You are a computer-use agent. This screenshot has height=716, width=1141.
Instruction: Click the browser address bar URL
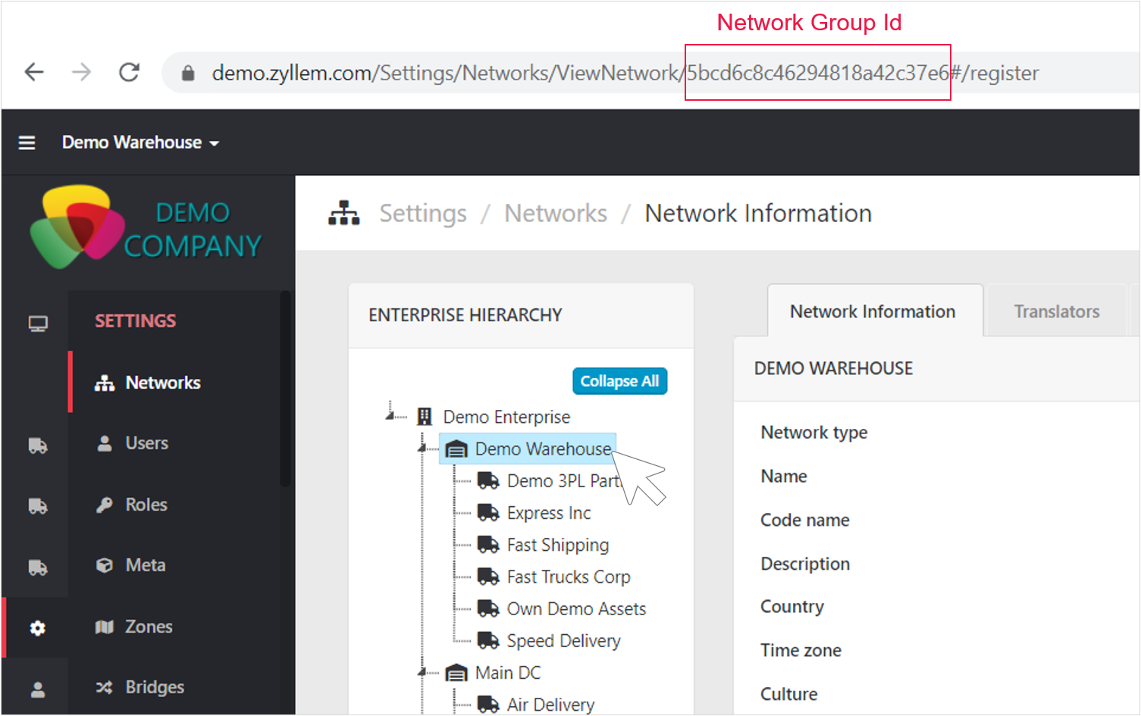coord(625,73)
